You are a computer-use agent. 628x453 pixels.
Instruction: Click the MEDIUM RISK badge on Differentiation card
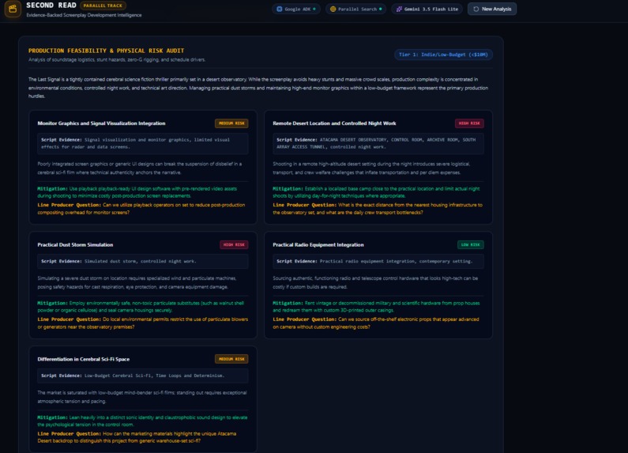pyautogui.click(x=231, y=359)
